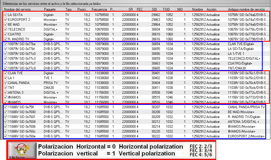This screenshot has width=271, height=160.
Task: Select the 11686V SID 0x7600 row name
Action: point(22,112)
